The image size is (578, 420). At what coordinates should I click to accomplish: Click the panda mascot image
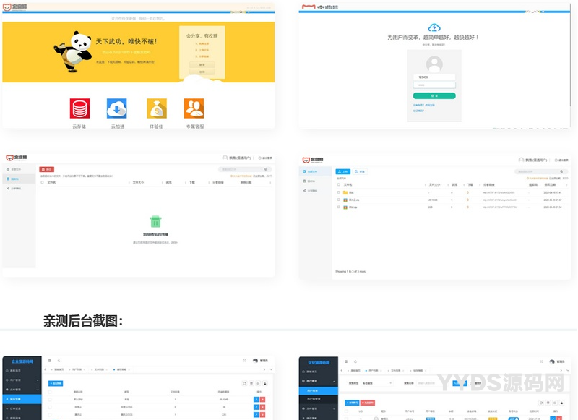72,51
